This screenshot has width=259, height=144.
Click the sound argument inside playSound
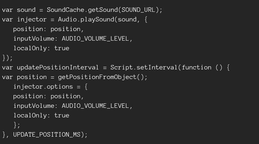click(127, 19)
